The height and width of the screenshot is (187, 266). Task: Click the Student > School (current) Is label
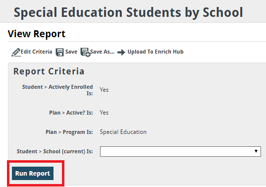tap(55, 151)
